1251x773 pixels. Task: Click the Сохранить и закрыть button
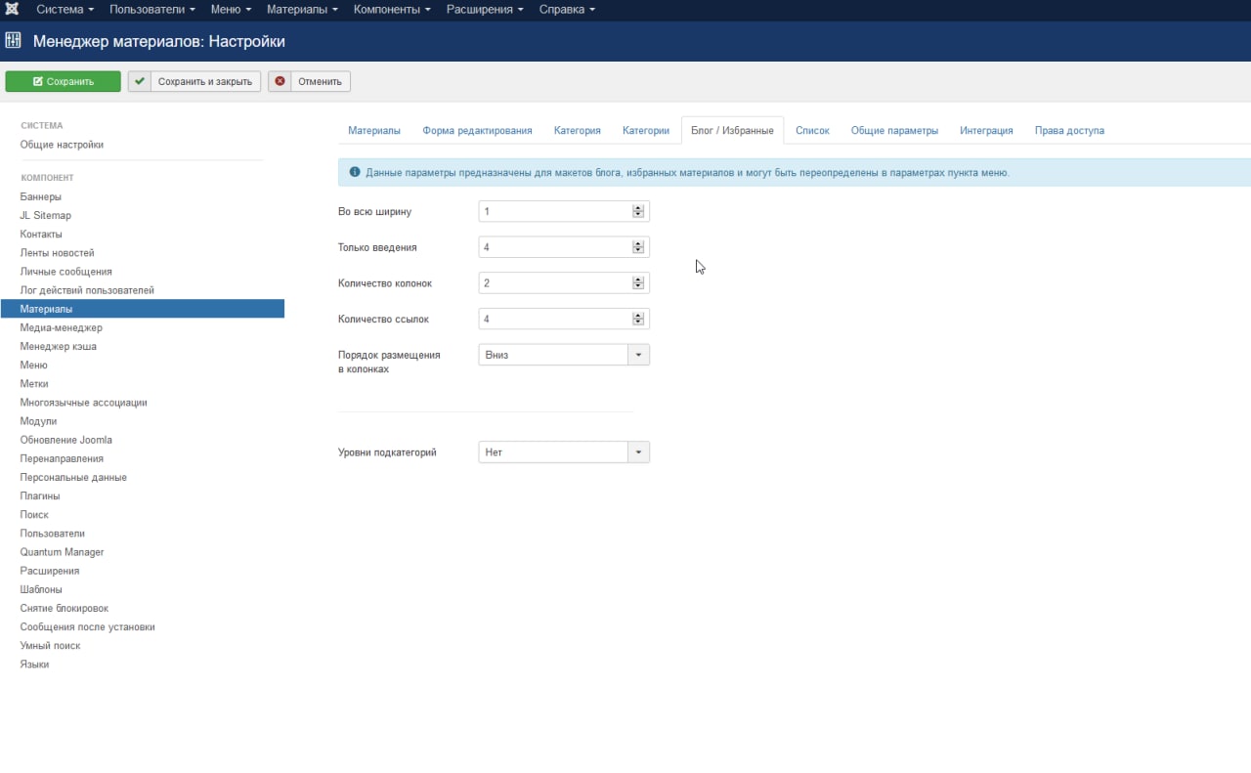coord(194,81)
